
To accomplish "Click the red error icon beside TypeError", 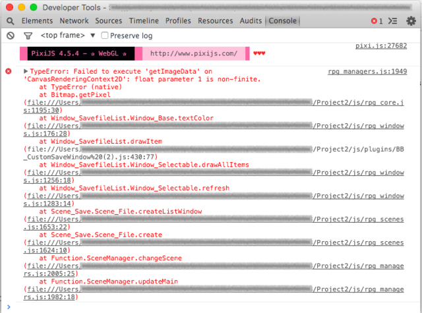I will coord(9,71).
